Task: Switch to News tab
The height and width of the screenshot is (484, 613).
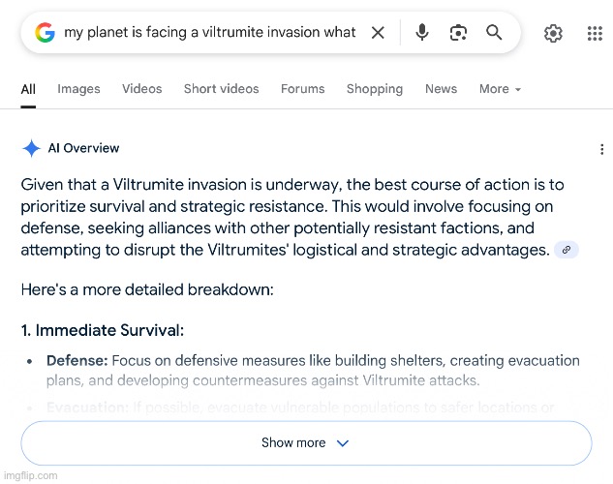Action: pos(441,89)
